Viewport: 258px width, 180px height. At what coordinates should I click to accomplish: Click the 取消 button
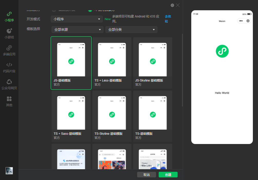point(146,175)
